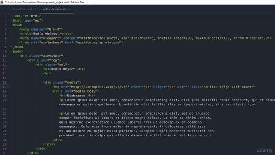Click the height="64" attribute
Viewport: 275px width, 155px height.
164,87
